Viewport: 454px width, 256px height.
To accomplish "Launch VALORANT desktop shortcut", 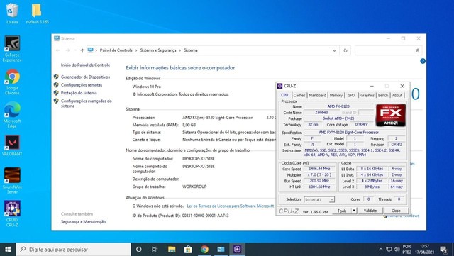I will pyautogui.click(x=12, y=145).
